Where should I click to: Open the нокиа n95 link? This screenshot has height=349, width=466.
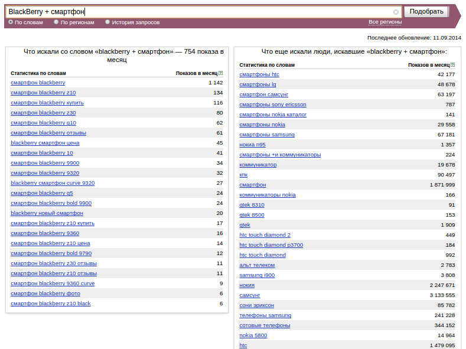[x=252, y=145]
